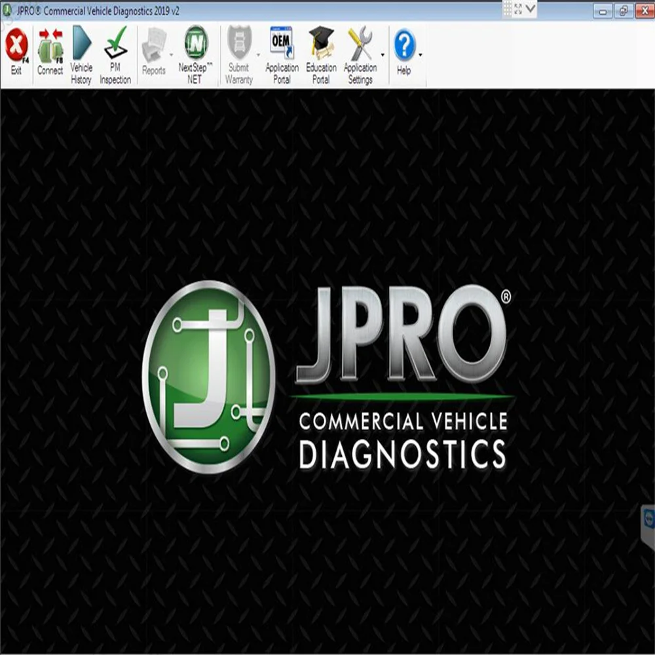Click the fullscreen arrows icon in title bar
Image resolution: width=655 pixels, height=655 pixels.
pos(518,9)
